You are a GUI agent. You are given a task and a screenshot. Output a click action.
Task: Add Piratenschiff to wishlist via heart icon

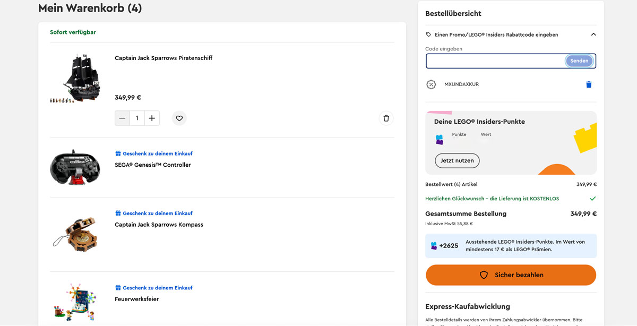coord(179,118)
